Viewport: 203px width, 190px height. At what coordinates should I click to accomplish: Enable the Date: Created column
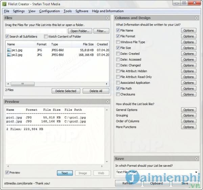[118, 54]
